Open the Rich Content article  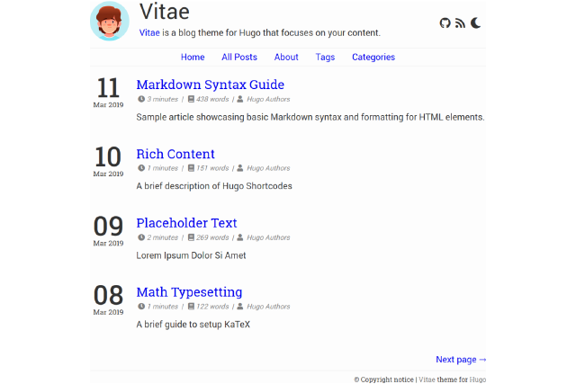pos(175,154)
